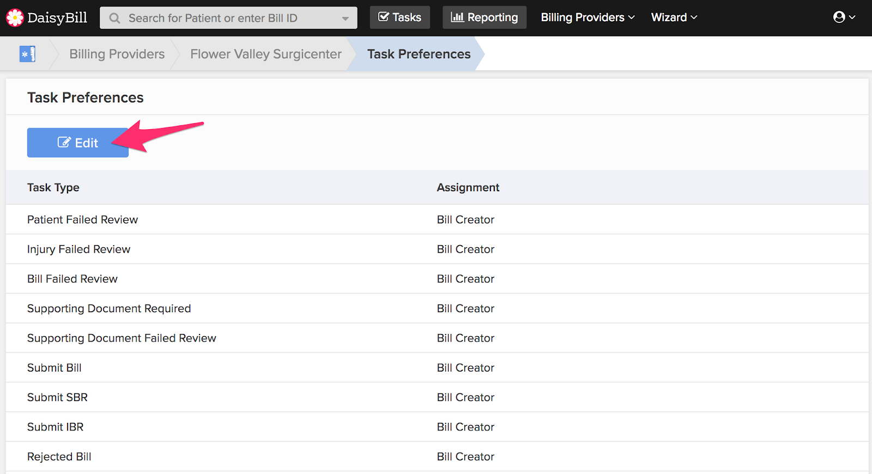Click Bill Creator for Supporting Document Failed Review
The height and width of the screenshot is (474, 872).
[x=465, y=338]
